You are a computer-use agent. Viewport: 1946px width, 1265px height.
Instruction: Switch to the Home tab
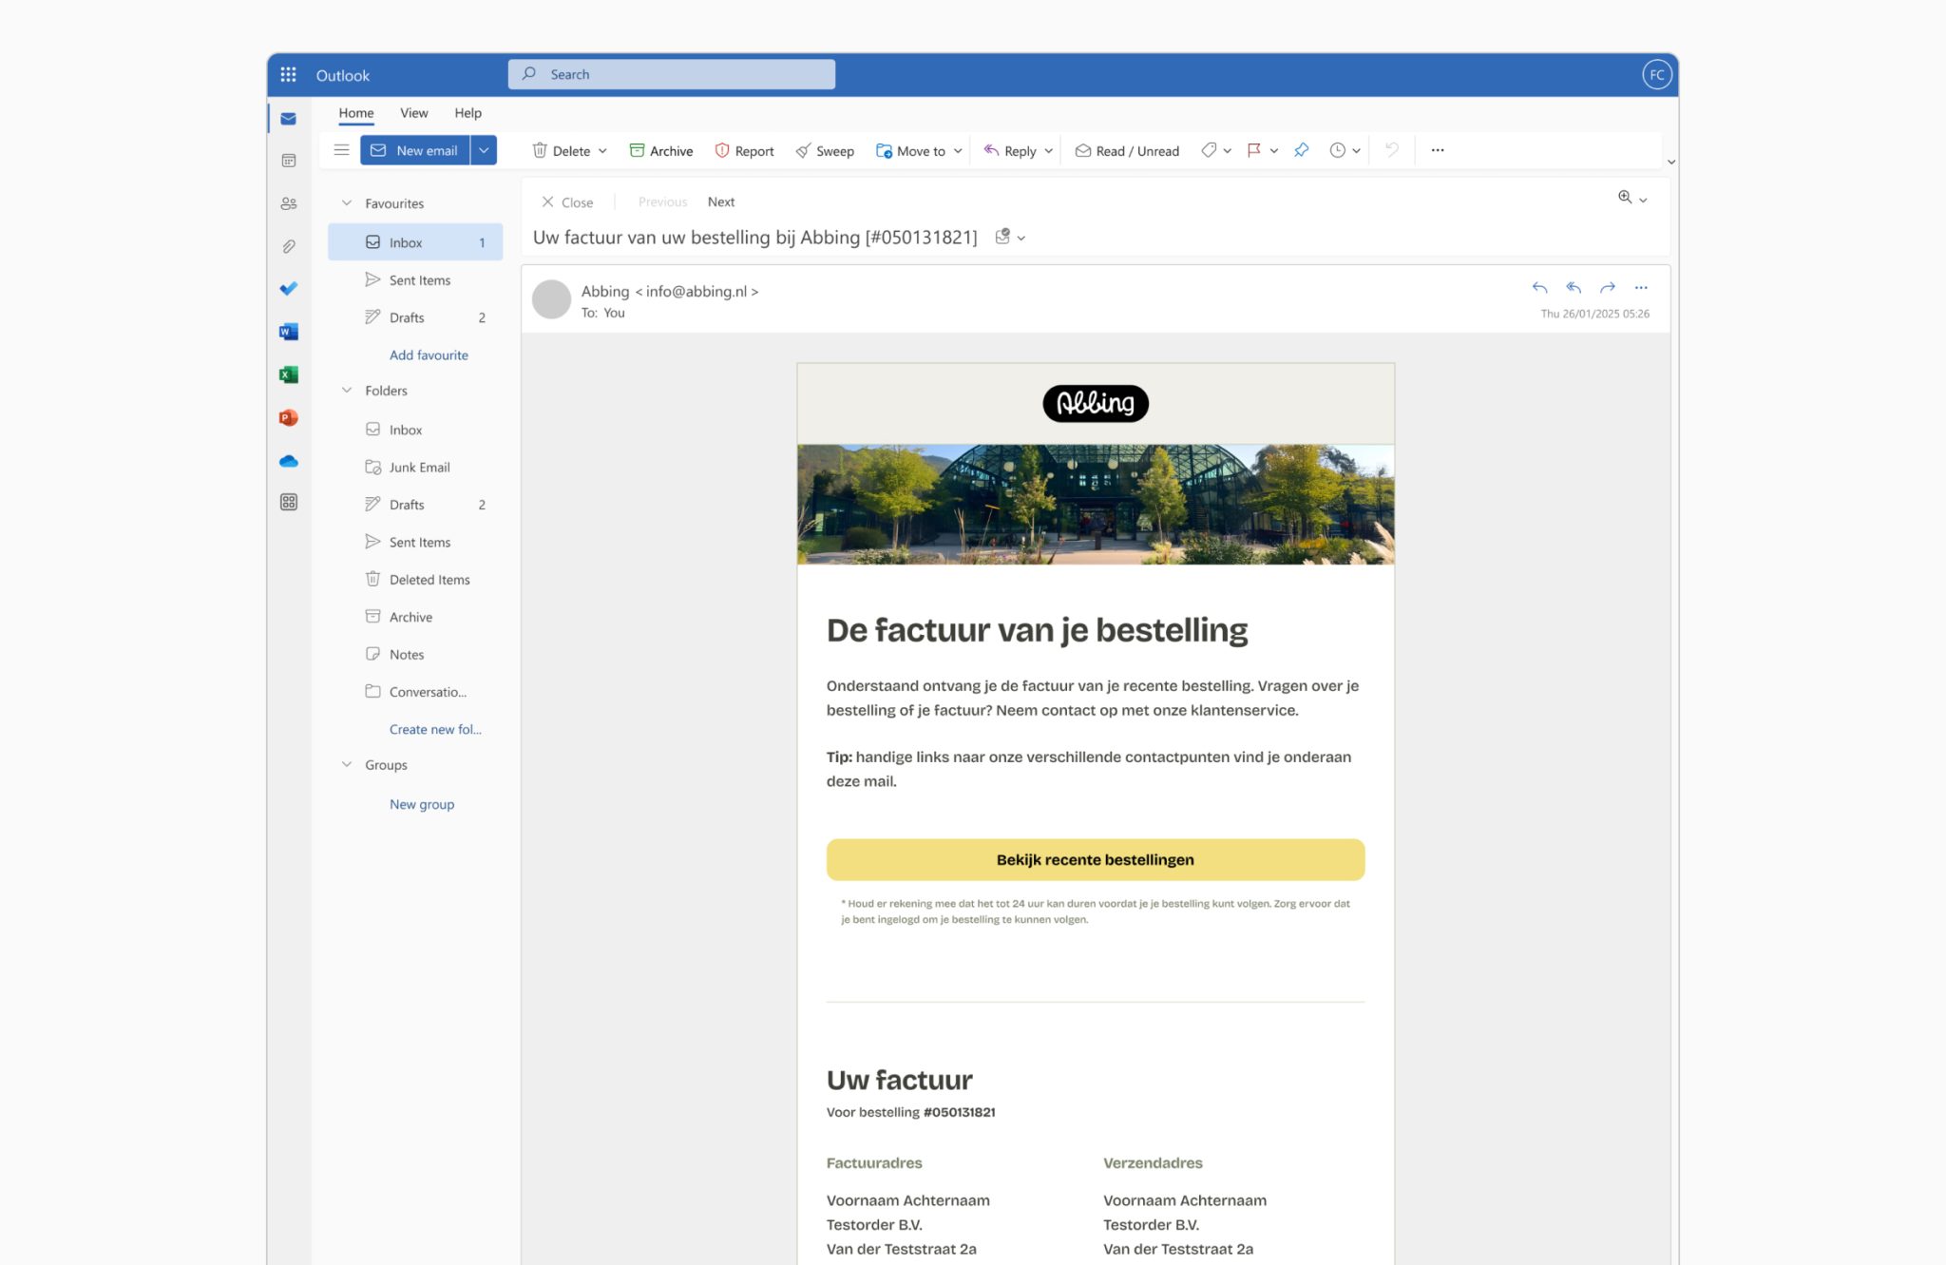coord(356,113)
